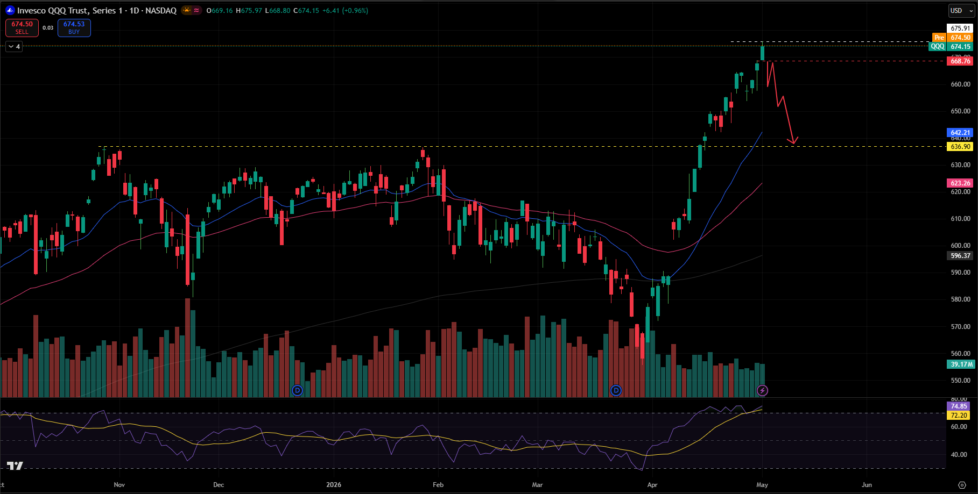Image resolution: width=978 pixels, height=494 pixels.
Task: Click the blue 674.53 BUY button
Action: (x=74, y=28)
